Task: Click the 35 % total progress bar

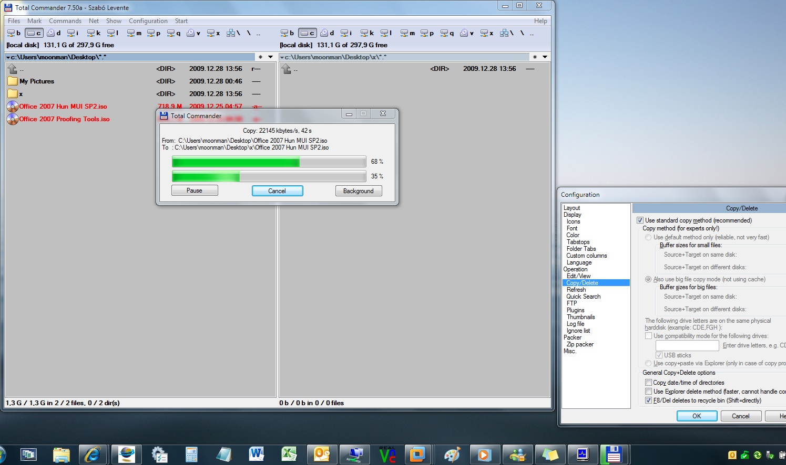Action: (269, 176)
